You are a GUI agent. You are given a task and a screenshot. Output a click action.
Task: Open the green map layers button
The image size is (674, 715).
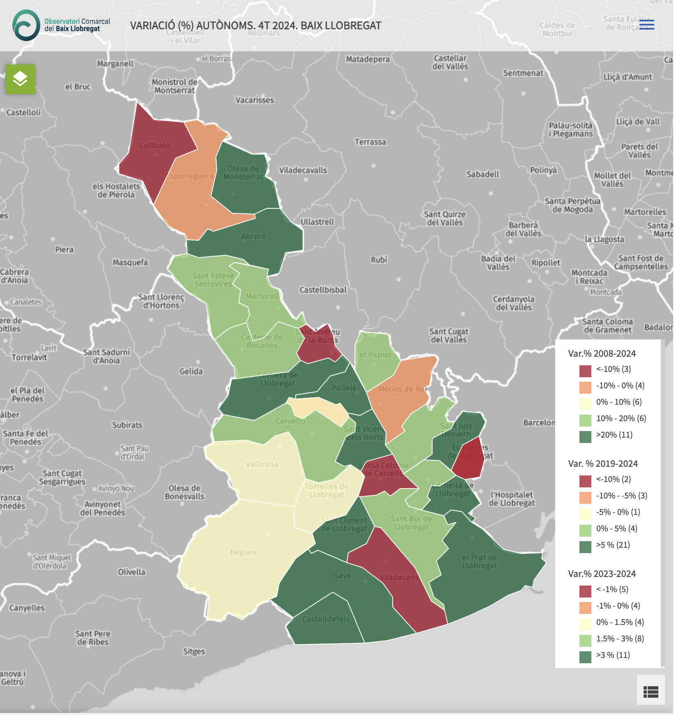pyautogui.click(x=20, y=79)
